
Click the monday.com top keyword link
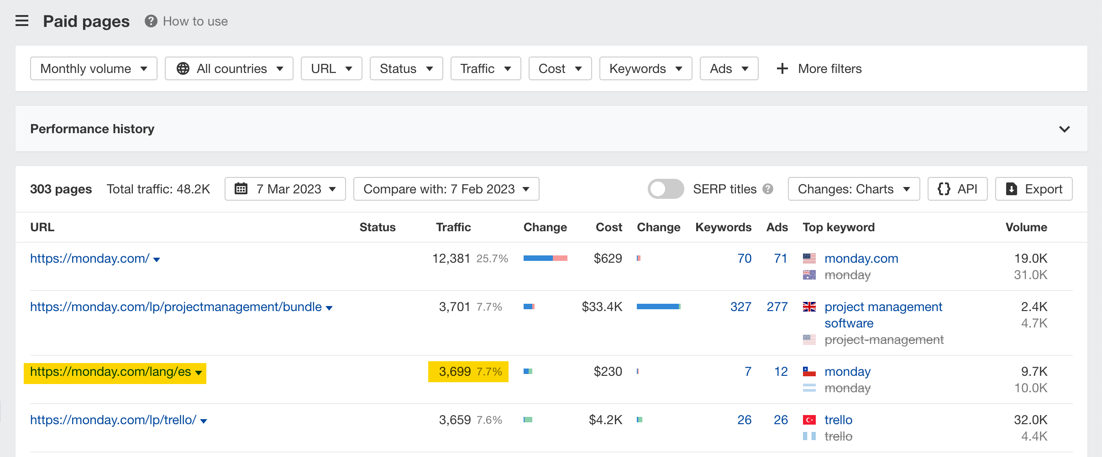pyautogui.click(x=861, y=258)
